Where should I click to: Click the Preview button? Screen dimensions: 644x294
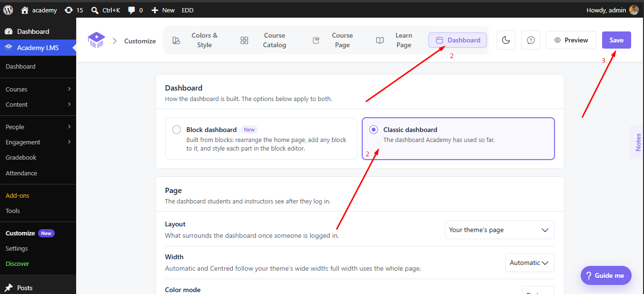coord(571,40)
